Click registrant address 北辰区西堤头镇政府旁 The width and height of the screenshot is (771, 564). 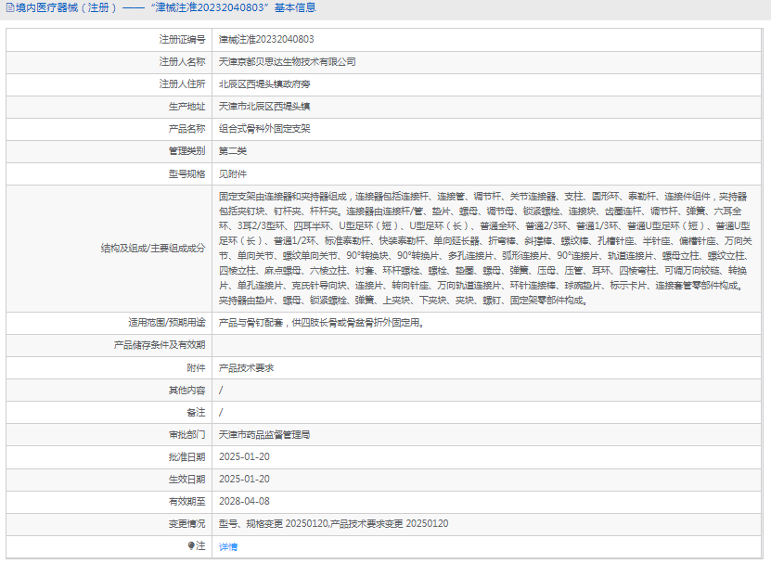[264, 84]
